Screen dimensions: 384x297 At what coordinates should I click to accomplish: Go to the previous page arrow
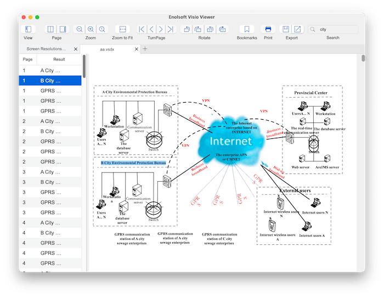point(151,29)
